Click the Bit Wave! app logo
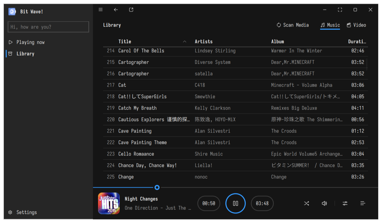This screenshot has height=223, width=382. pos(12,11)
